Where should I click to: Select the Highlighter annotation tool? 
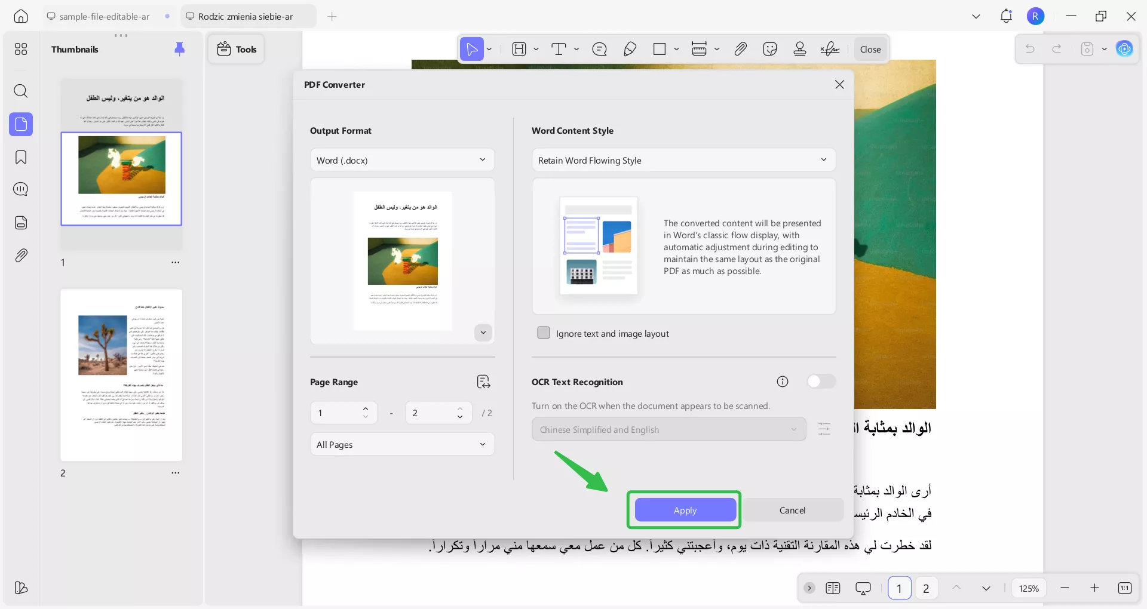coord(630,49)
